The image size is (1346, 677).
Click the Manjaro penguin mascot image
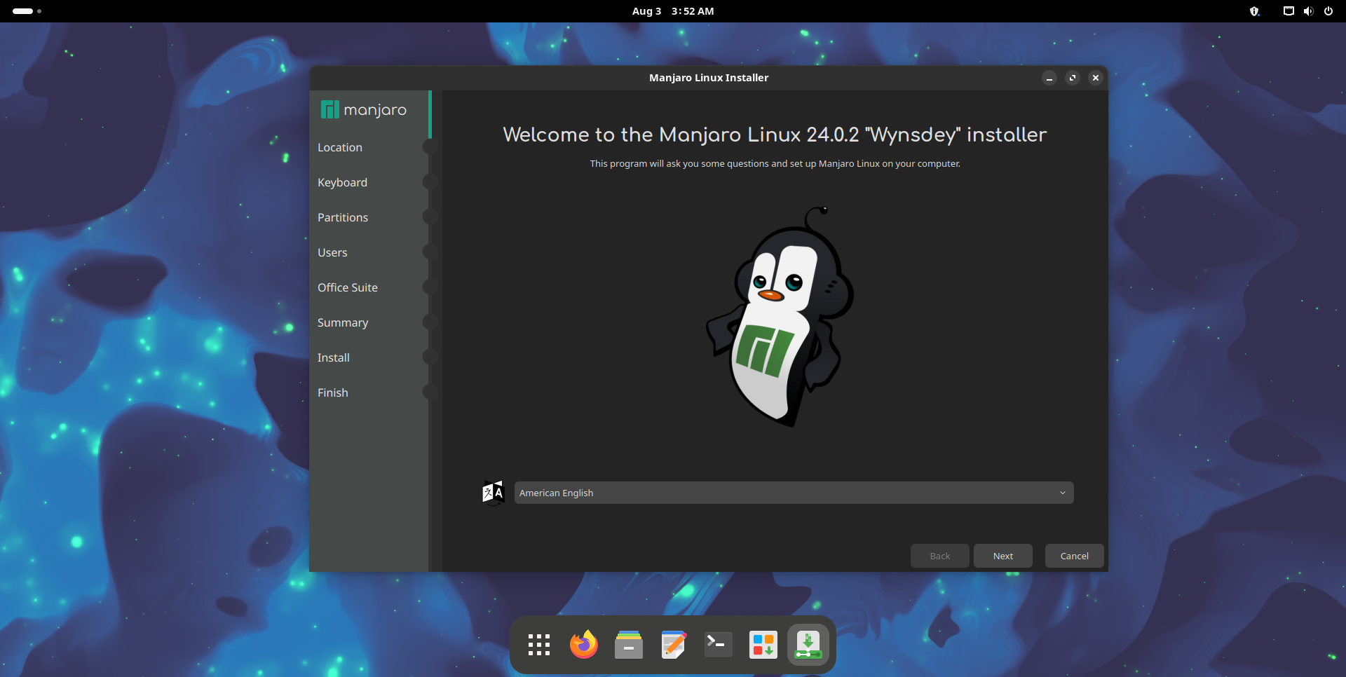pyautogui.click(x=780, y=317)
